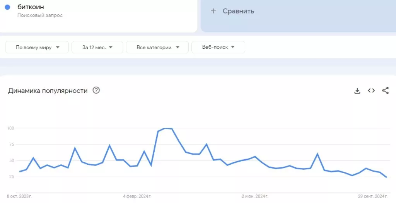
Task: Click the Поисковый запрос label
Action: pyautogui.click(x=40, y=15)
